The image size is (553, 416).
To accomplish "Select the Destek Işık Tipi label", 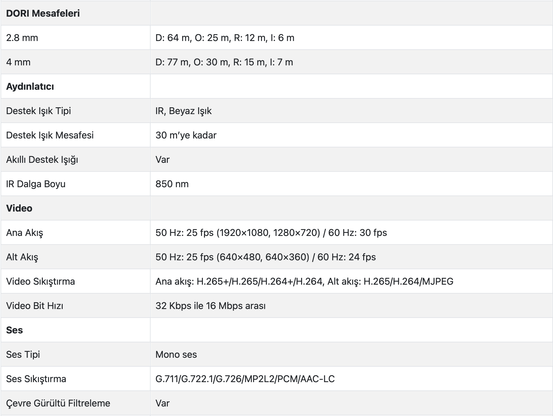I will 39,111.
